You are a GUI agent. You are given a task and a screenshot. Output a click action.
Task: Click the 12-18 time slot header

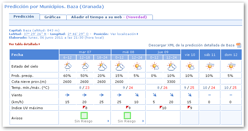click(x=85, y=57)
